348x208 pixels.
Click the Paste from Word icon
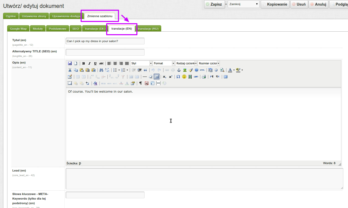tap(93, 70)
